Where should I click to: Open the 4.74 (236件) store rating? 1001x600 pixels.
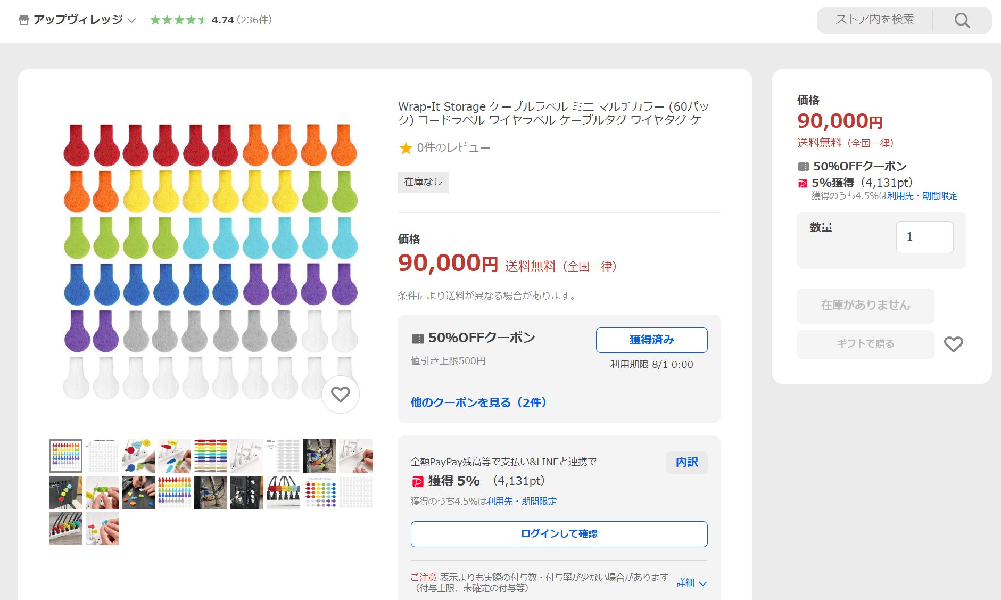pos(242,20)
